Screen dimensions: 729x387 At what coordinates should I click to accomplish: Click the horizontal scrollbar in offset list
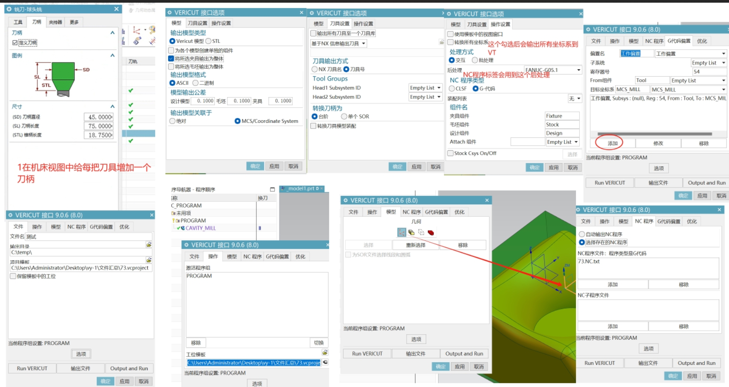point(655,134)
